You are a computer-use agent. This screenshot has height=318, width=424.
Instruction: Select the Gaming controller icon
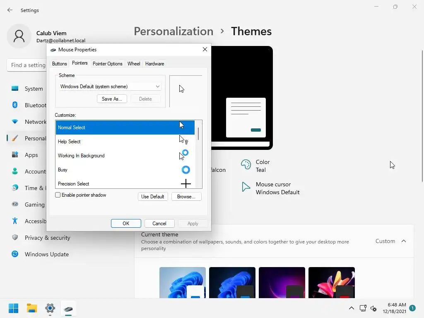[x=15, y=204]
